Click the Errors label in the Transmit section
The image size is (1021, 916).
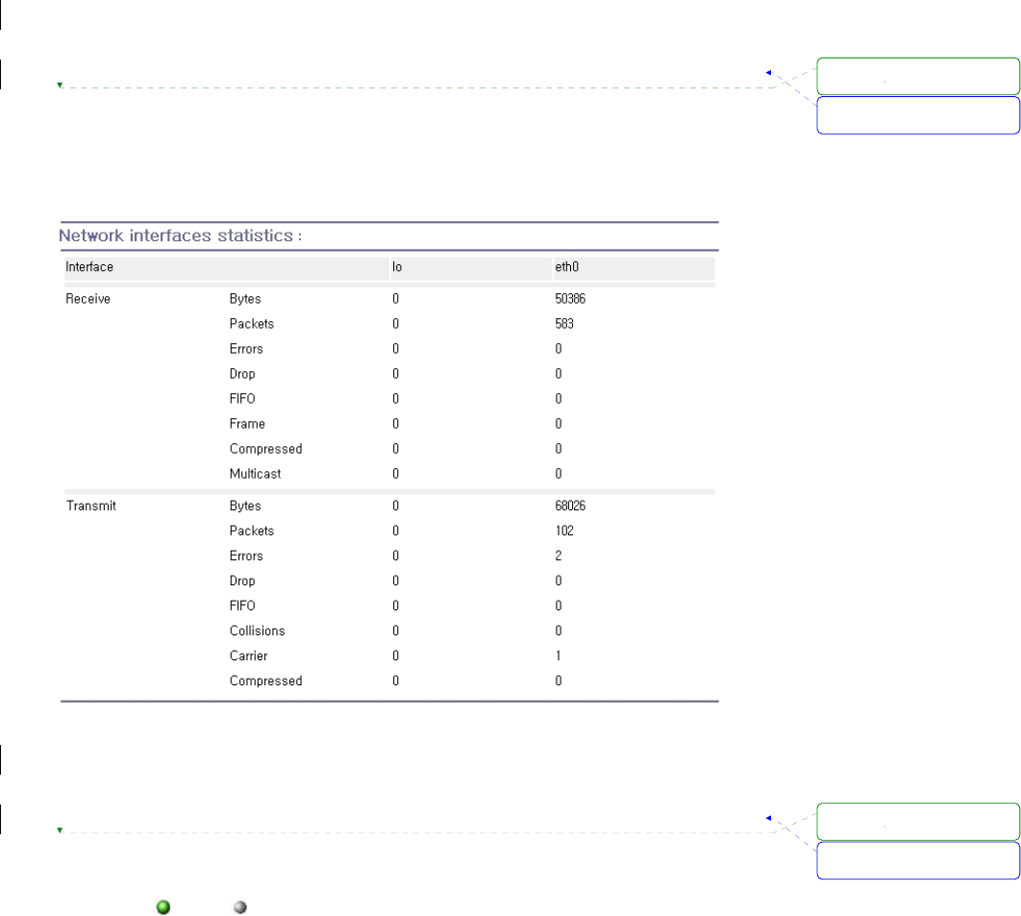pos(246,556)
